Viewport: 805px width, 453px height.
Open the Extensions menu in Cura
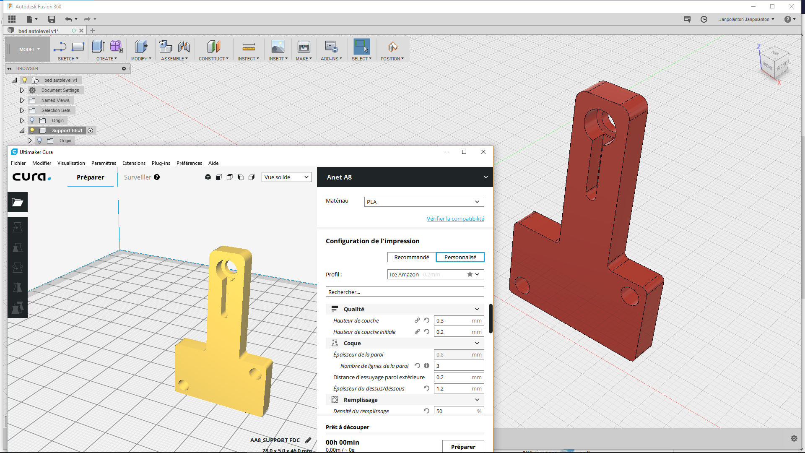click(x=134, y=163)
